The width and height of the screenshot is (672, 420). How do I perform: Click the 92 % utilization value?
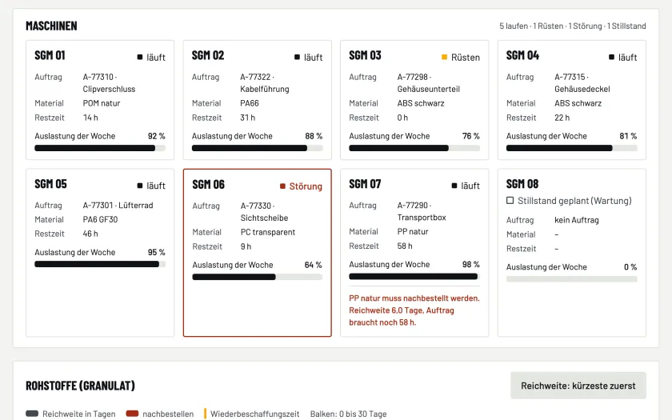coord(157,136)
